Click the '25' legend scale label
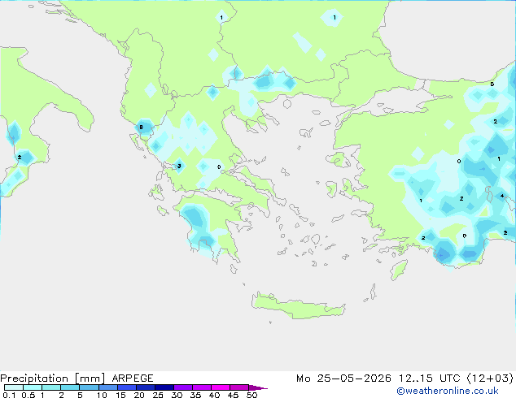Viewport: 516px width, 398px height. tap(158, 395)
